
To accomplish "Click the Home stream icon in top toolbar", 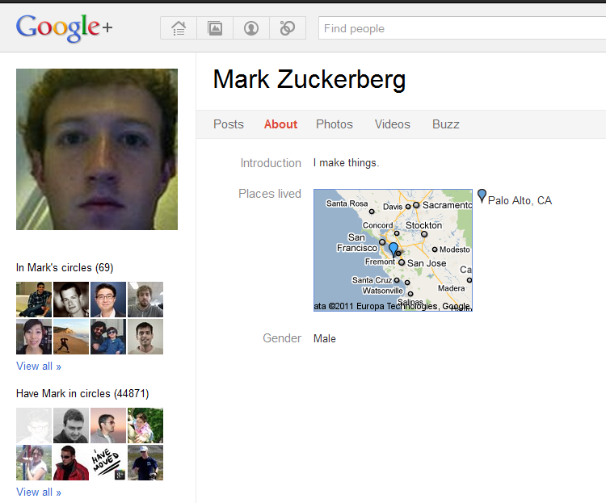I will (179, 28).
